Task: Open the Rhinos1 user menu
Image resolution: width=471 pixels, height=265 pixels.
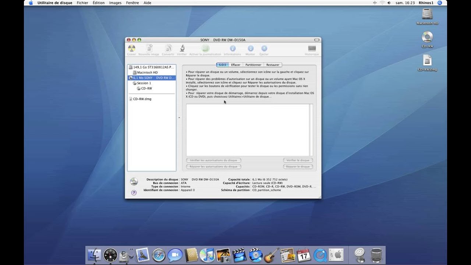Action: 426,3
